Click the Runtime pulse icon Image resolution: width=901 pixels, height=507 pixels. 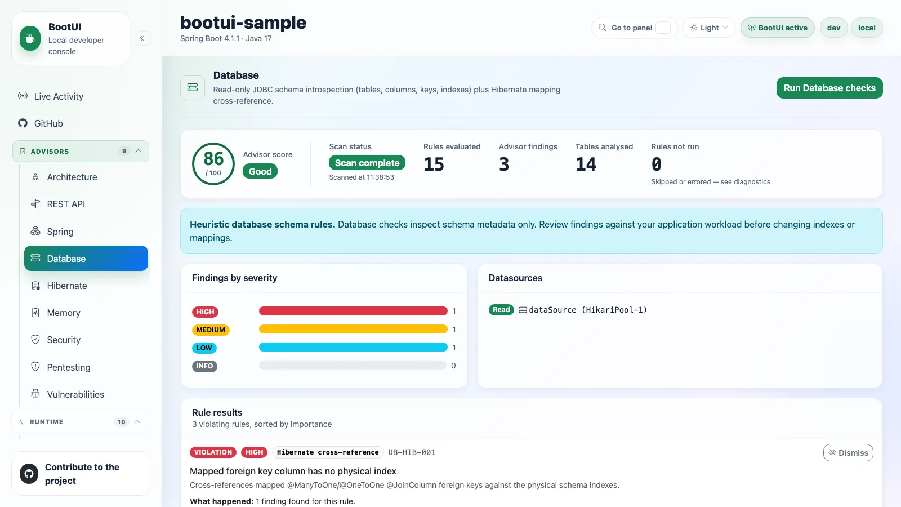21,422
